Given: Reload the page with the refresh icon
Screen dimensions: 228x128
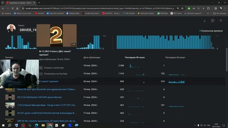Looking at the screenshot, I should (x=12, y=9).
